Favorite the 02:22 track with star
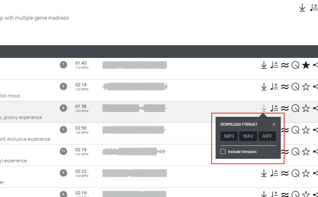This screenshot has height=197, width=318. tap(306, 173)
